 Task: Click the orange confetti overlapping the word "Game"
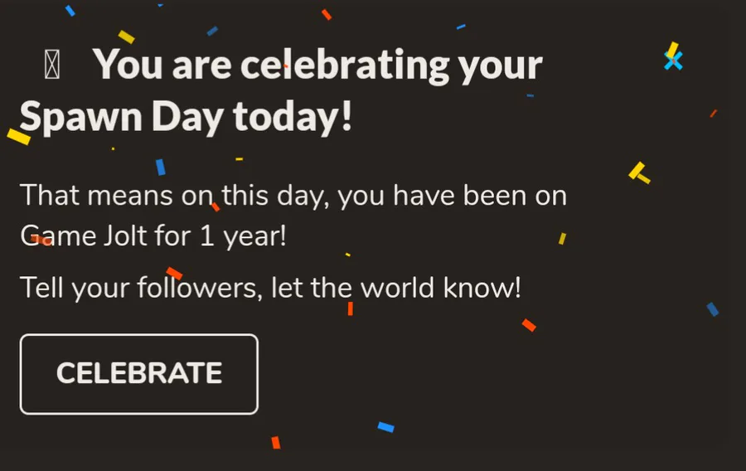pos(41,240)
